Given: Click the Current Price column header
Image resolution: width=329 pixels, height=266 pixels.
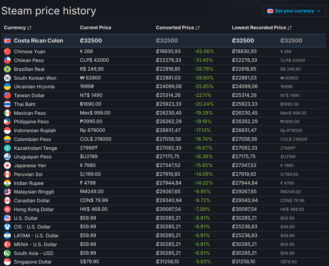Looking at the screenshot, I should 95,28.
